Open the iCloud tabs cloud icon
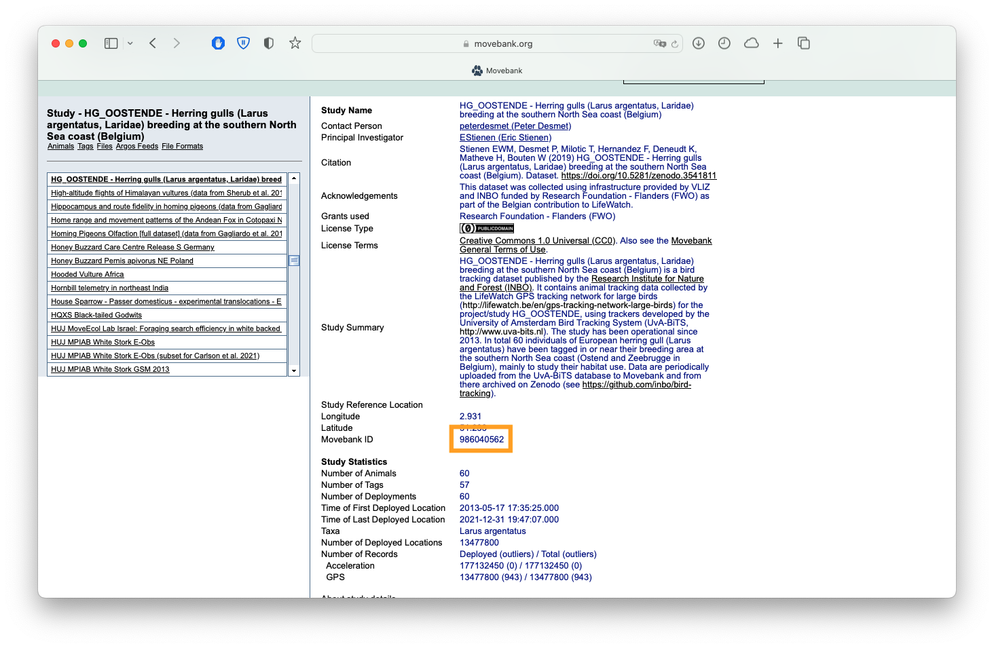The image size is (994, 648). coord(752,43)
